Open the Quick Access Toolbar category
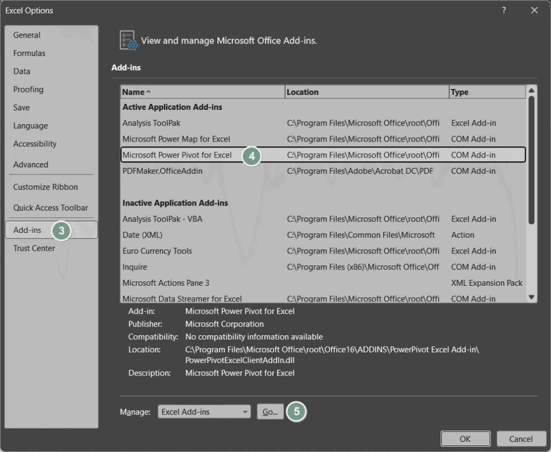 click(x=51, y=208)
